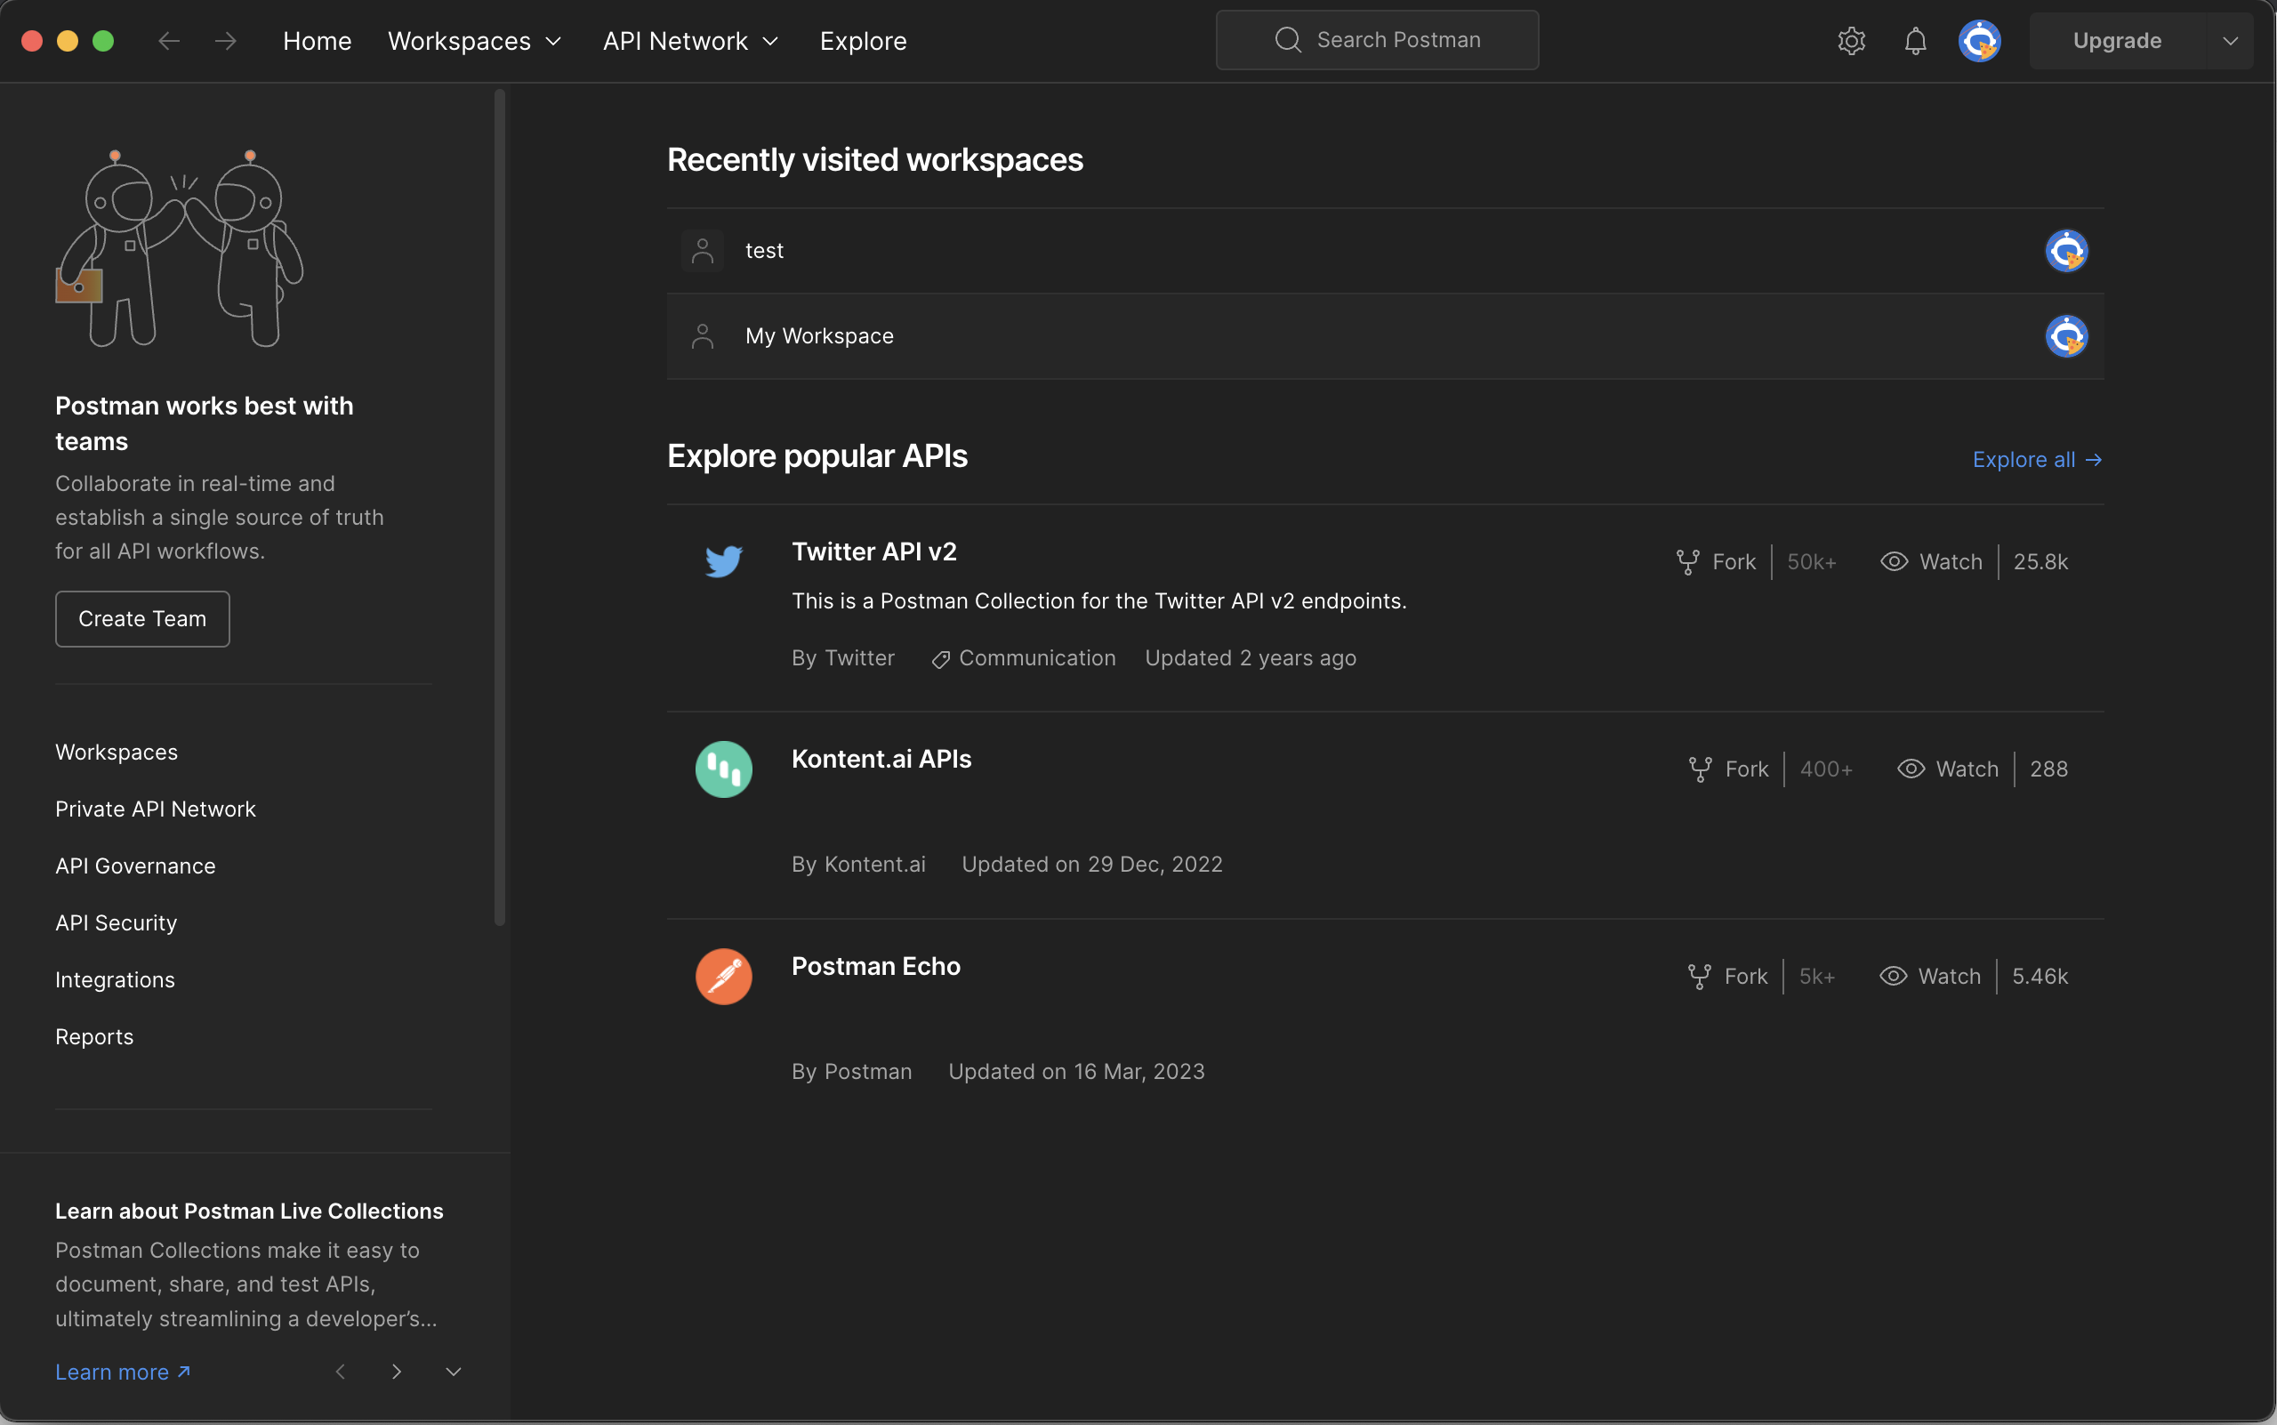Watch the Twitter API v2 collection
The width and height of the screenshot is (2277, 1425).
[1932, 561]
